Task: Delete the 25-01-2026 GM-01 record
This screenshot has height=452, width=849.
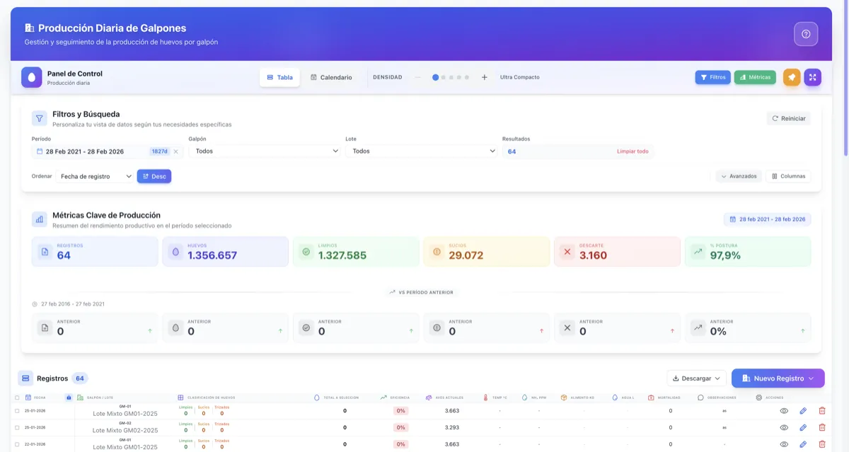Action: click(x=821, y=410)
